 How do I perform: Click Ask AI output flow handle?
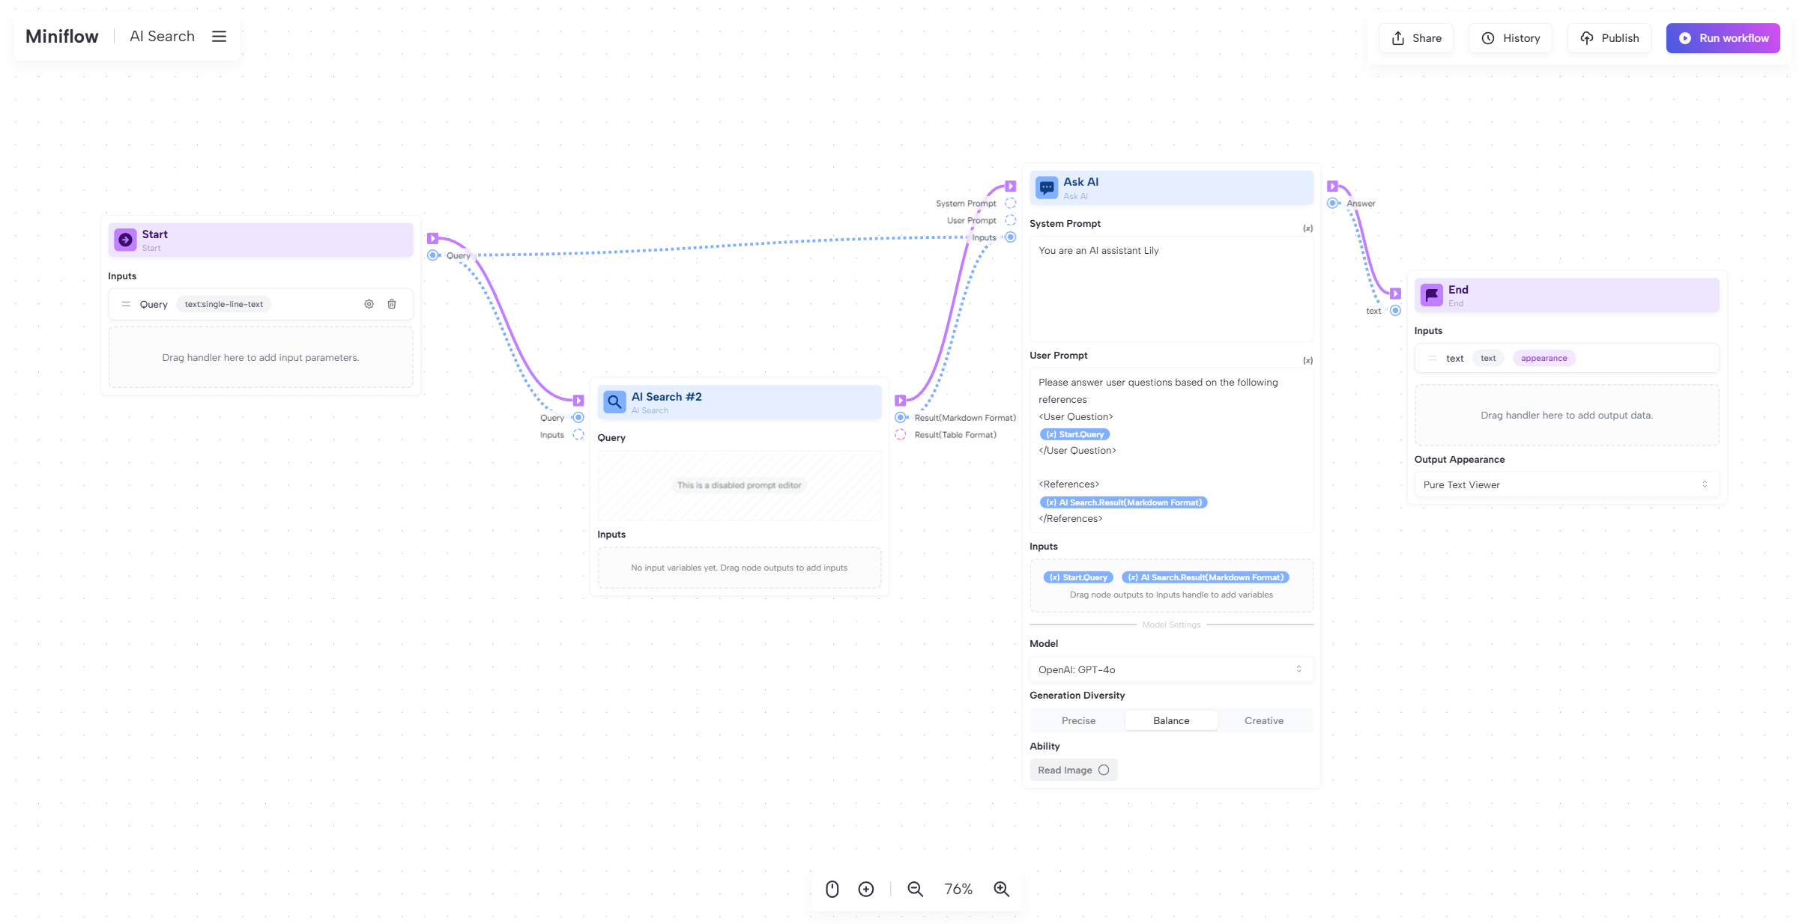[1333, 186]
